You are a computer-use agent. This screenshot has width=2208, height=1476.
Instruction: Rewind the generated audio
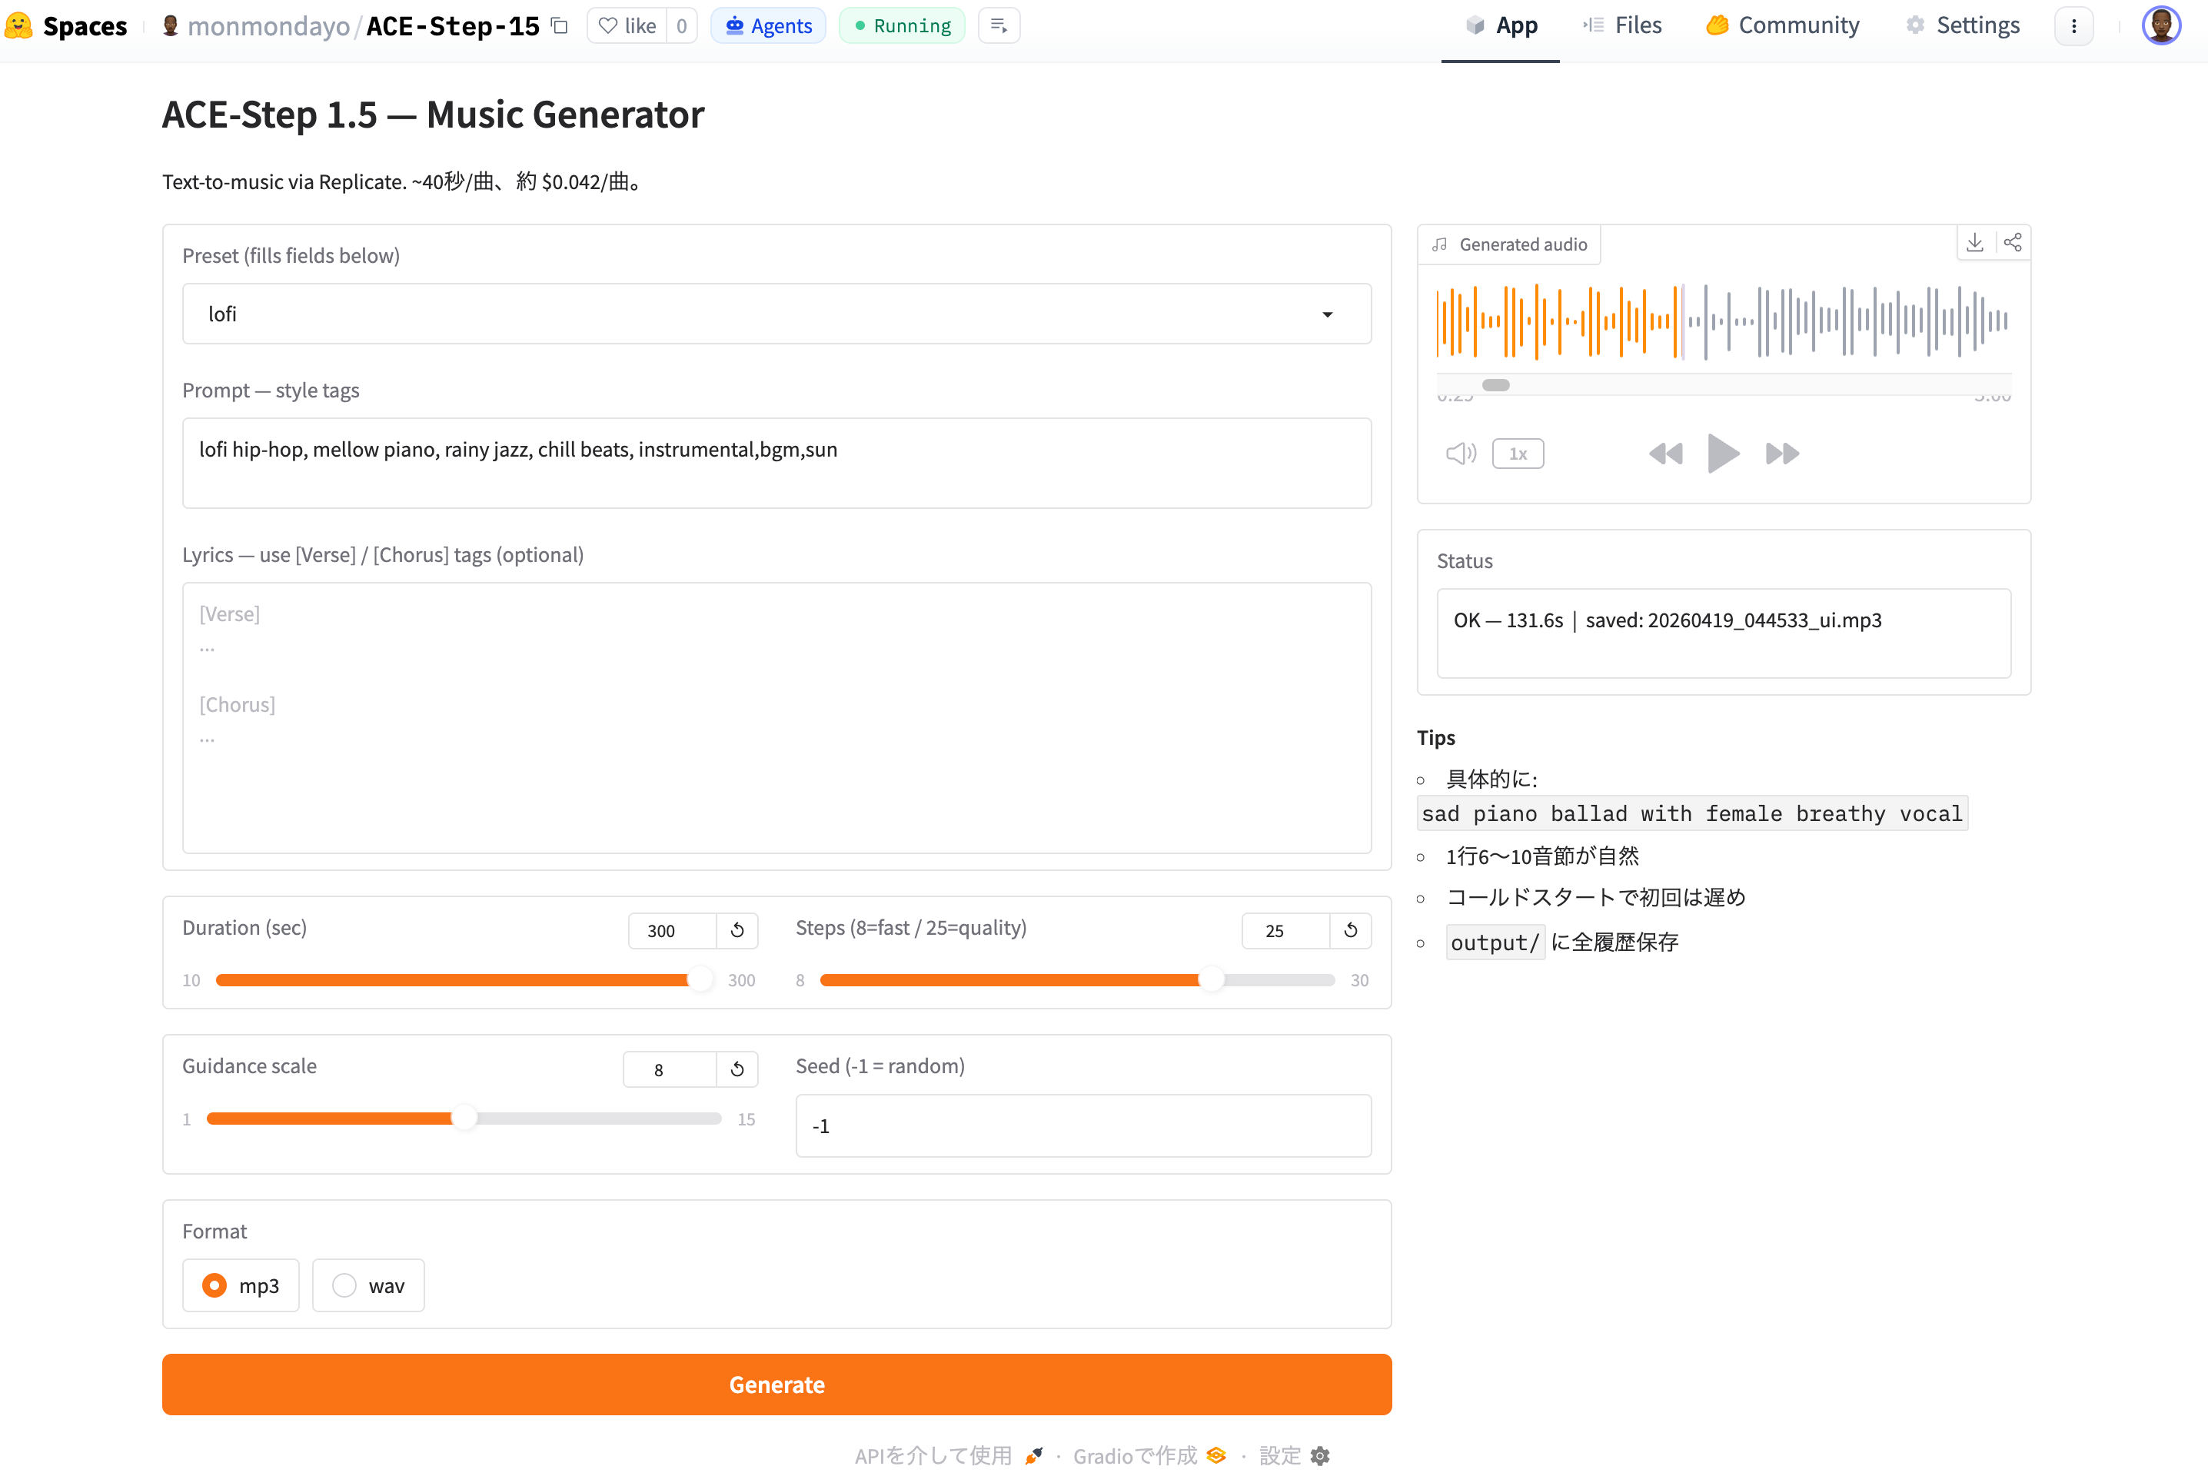pyautogui.click(x=1665, y=454)
